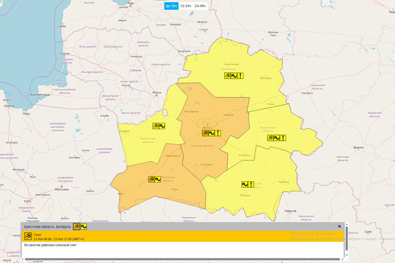Click "Во многих районах сильный снег" text

pyautogui.click(x=50, y=245)
